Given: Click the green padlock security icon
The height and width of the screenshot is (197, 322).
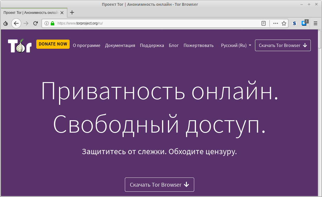Looking at the screenshot, I should click(53, 23).
